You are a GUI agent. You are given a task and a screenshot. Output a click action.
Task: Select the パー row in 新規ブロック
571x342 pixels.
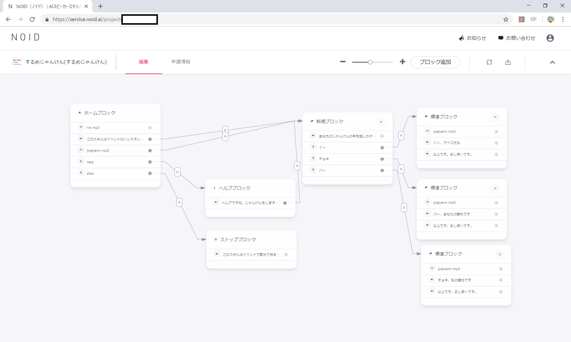click(347, 170)
